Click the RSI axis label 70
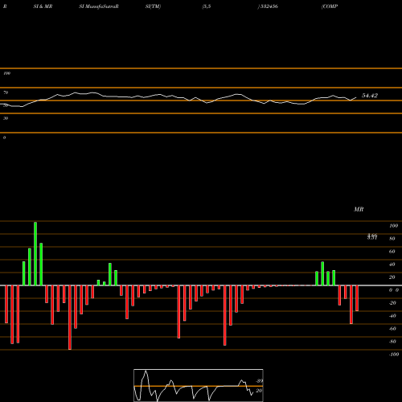Image resolution: width=402 pixels, height=402 pixels. 6,92
